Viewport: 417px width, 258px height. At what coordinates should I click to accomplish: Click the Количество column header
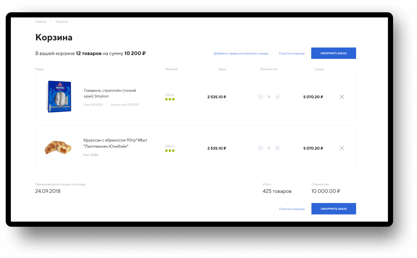(x=269, y=69)
